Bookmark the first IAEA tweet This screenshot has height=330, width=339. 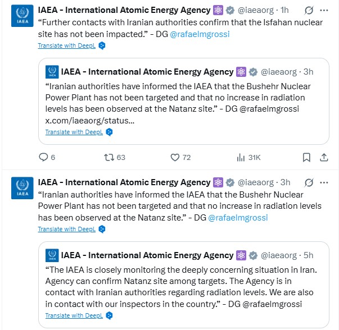(x=306, y=157)
